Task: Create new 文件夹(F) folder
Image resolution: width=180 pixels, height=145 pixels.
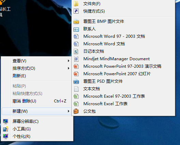Action: click(123, 4)
